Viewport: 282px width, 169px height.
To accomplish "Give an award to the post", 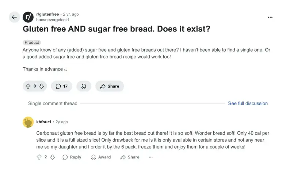I will click(84, 86).
